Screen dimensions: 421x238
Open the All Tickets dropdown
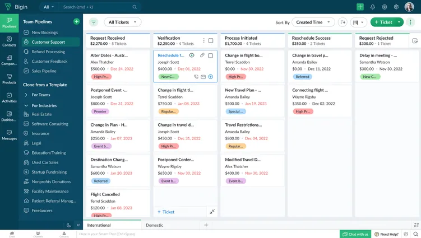pyautogui.click(x=122, y=22)
